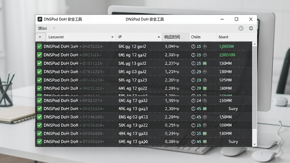Sort by the 响应时间 column header
The width and height of the screenshot is (290, 163).
coord(176,37)
